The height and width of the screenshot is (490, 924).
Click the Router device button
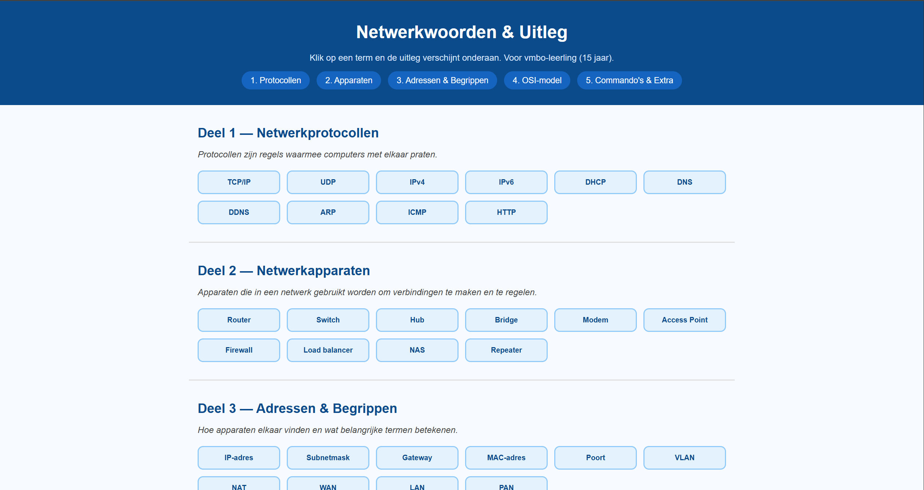239,320
